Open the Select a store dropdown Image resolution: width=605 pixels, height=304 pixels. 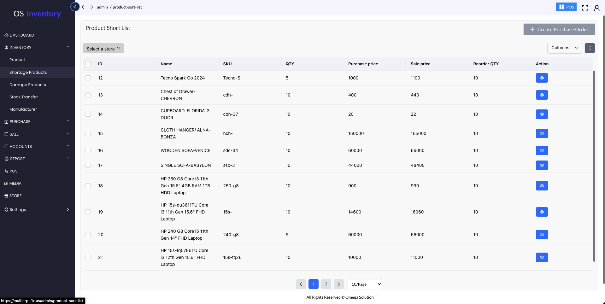point(103,49)
